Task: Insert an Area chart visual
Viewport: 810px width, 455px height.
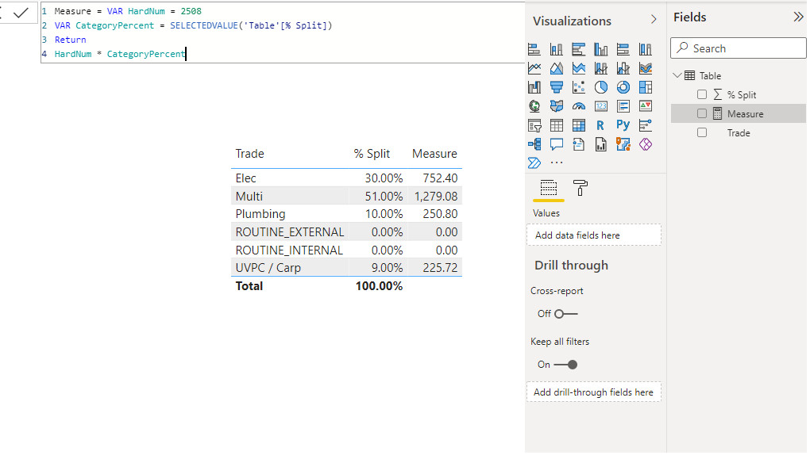Action: 557,68
